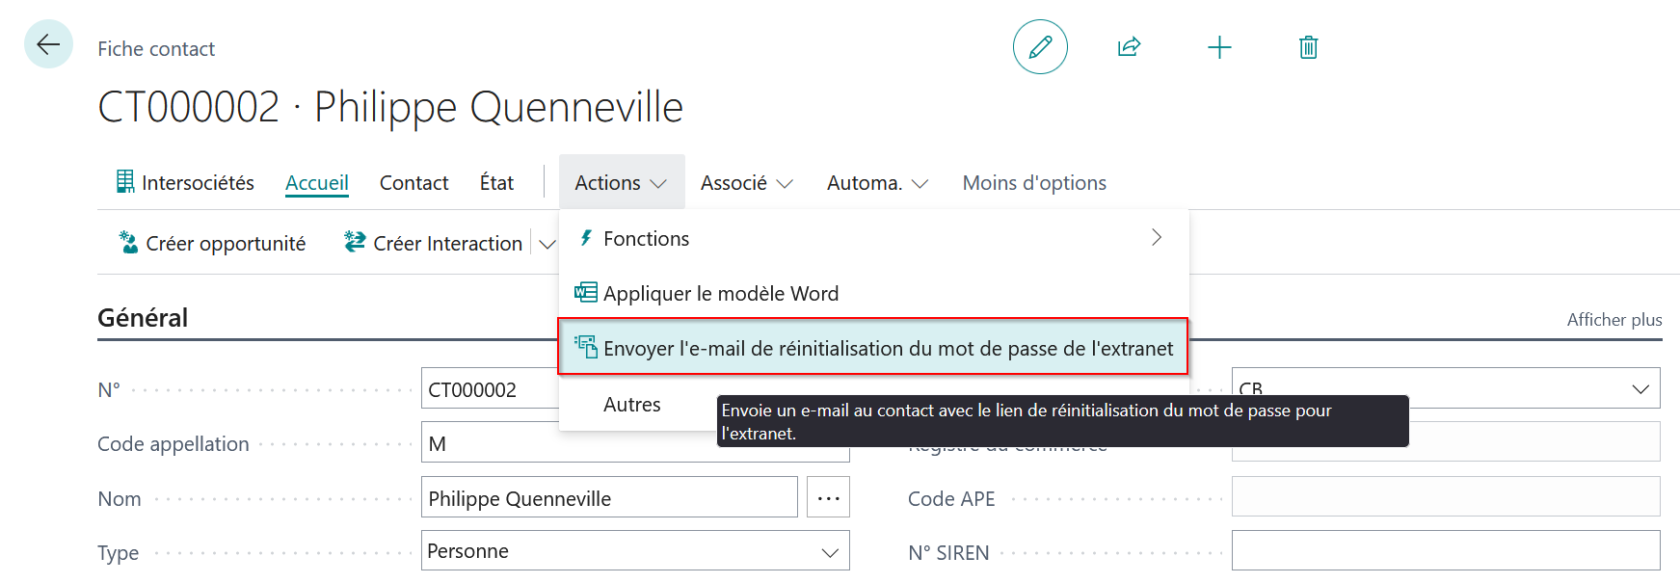Click Moins d'options
The image size is (1680, 583).
[1034, 182]
